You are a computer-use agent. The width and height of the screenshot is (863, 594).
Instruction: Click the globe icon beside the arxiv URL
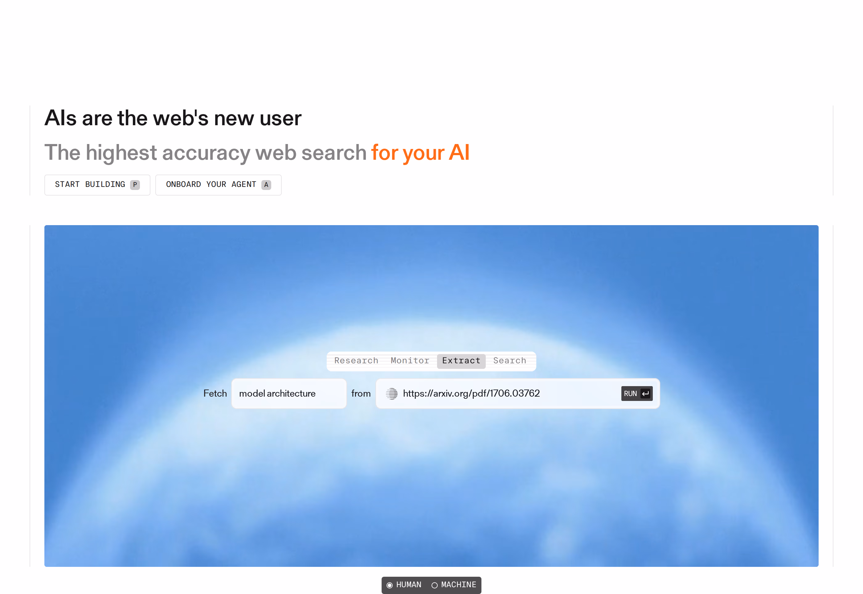391,394
